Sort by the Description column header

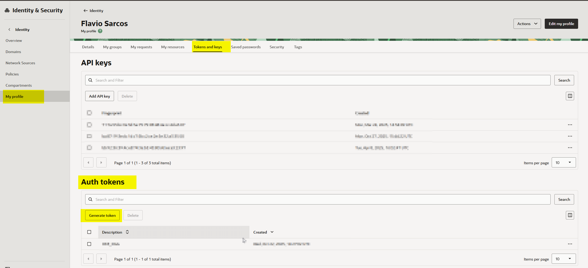tap(112, 232)
